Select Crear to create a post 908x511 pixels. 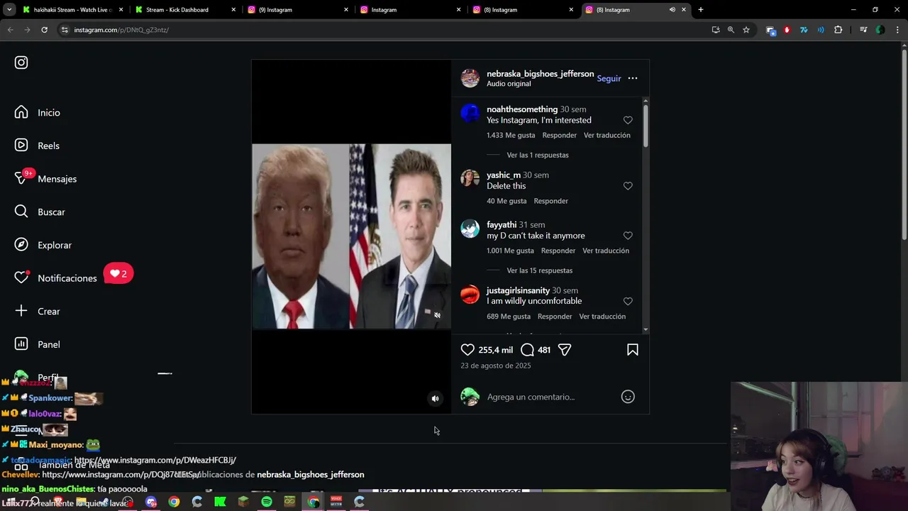click(x=38, y=312)
